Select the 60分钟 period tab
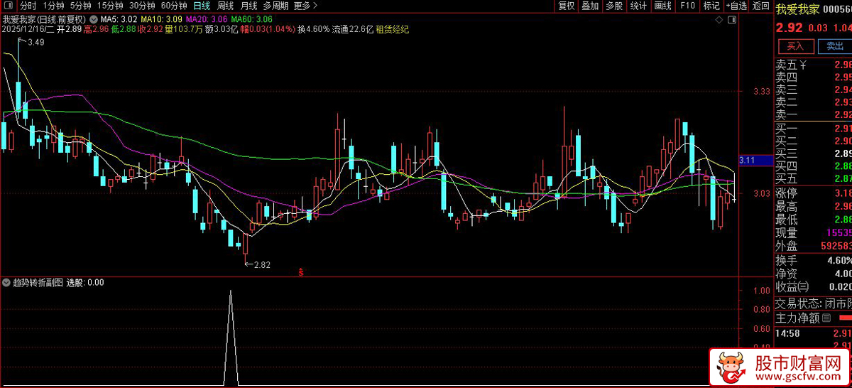 coord(174,6)
